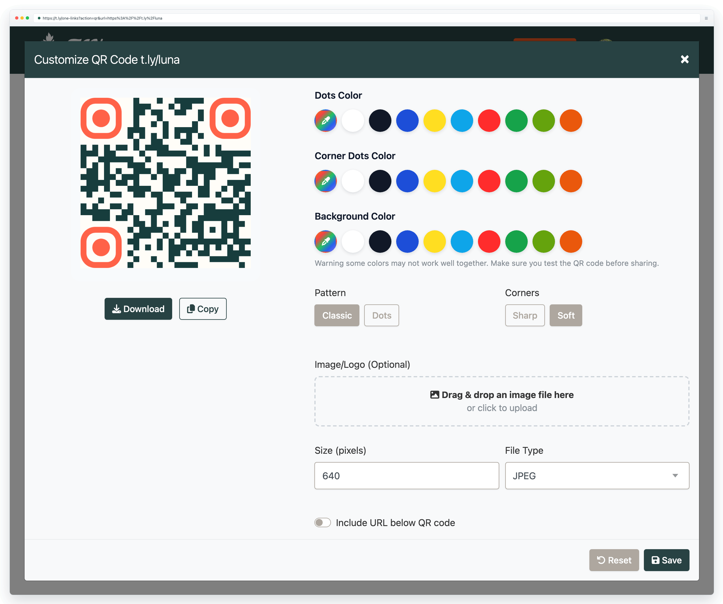Download the QR code
This screenshot has height=604, width=723.
138,309
